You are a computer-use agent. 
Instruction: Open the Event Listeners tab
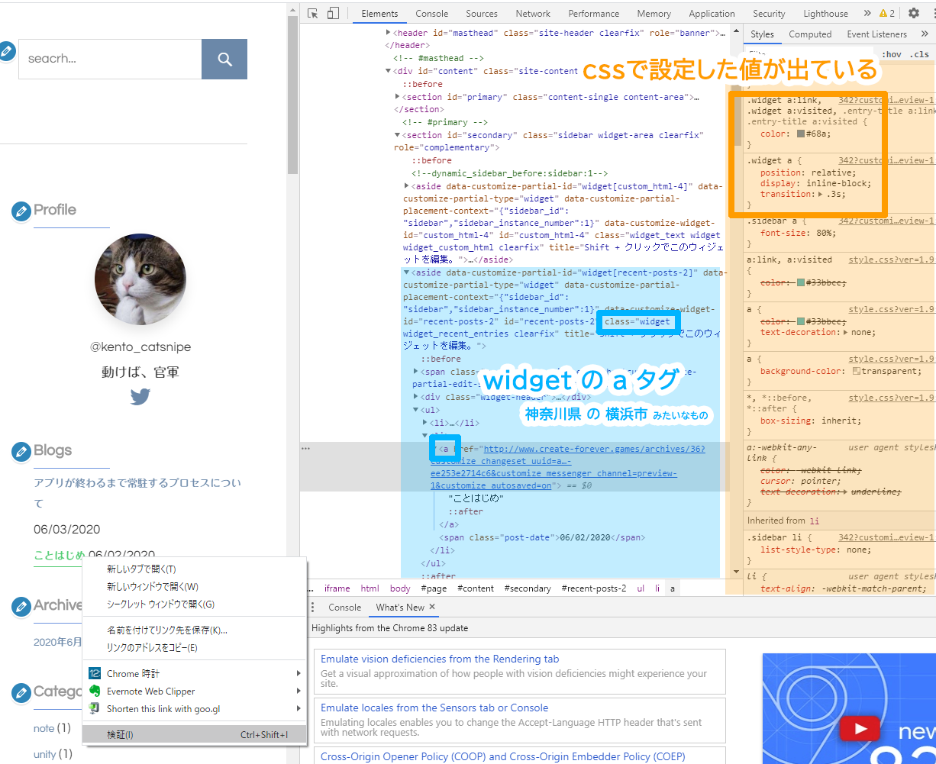click(876, 34)
